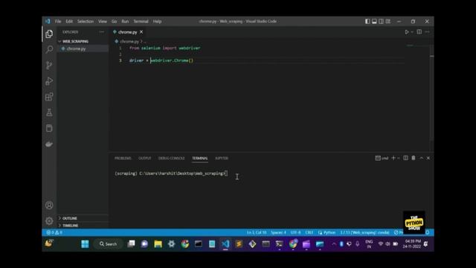Open Customize Layout button
The image size is (476, 268).
coord(388,22)
